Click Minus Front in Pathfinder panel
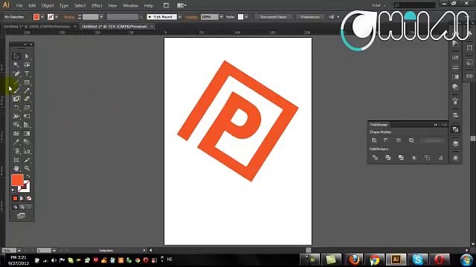Screen dimensions: 476x267 coord(386,140)
